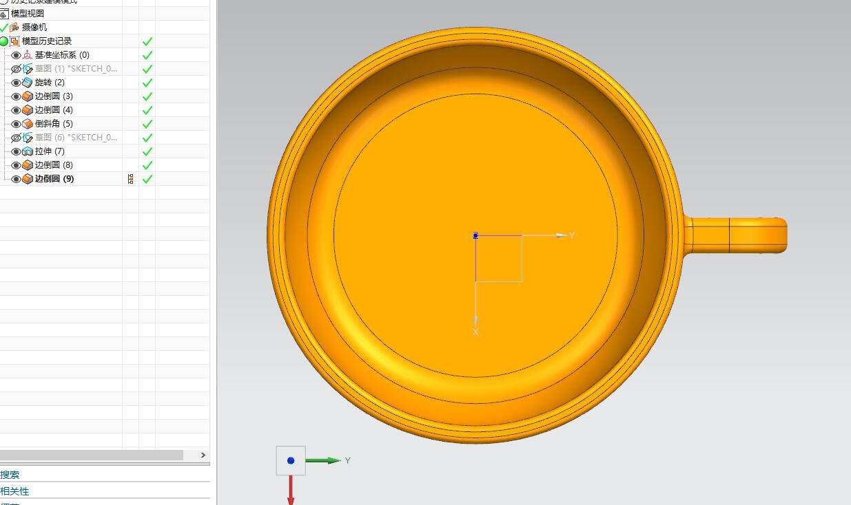Image resolution: width=851 pixels, height=505 pixels.
Task: Click the status checkmark for 基准坐标系 (0)
Action: click(x=147, y=55)
